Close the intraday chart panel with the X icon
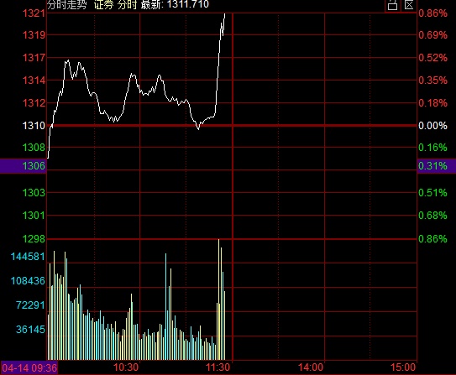The image size is (456, 375). pyautogui.click(x=409, y=5)
